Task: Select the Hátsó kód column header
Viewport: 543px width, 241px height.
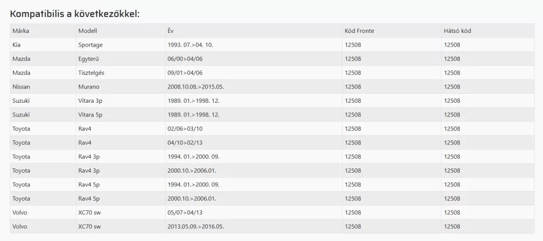Action: point(457,31)
